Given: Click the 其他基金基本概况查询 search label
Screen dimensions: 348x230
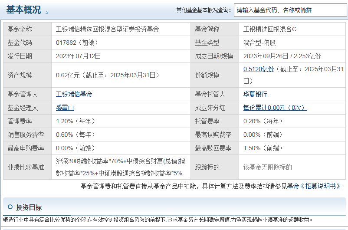Looking at the screenshot, I should pos(204,10).
